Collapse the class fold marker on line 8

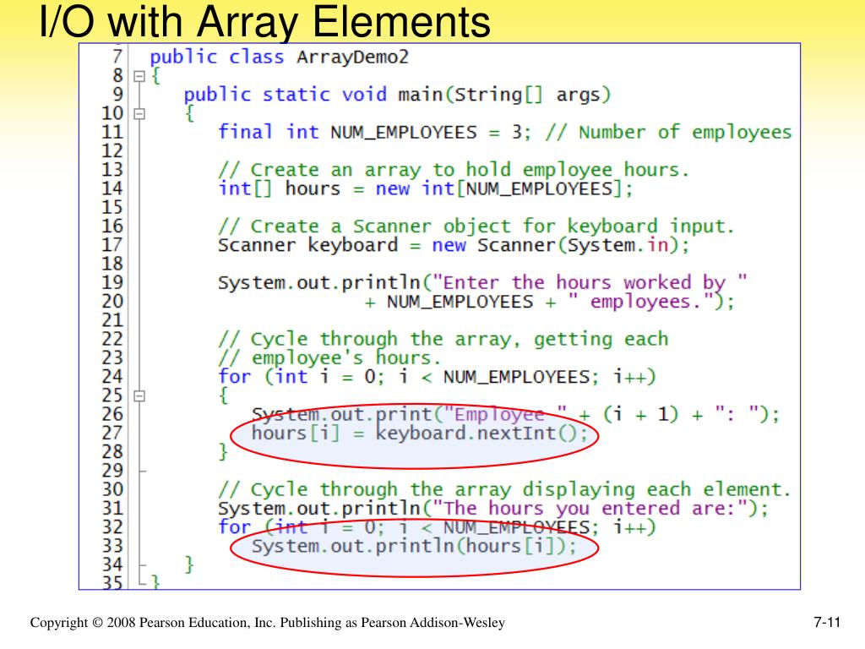[x=139, y=76]
